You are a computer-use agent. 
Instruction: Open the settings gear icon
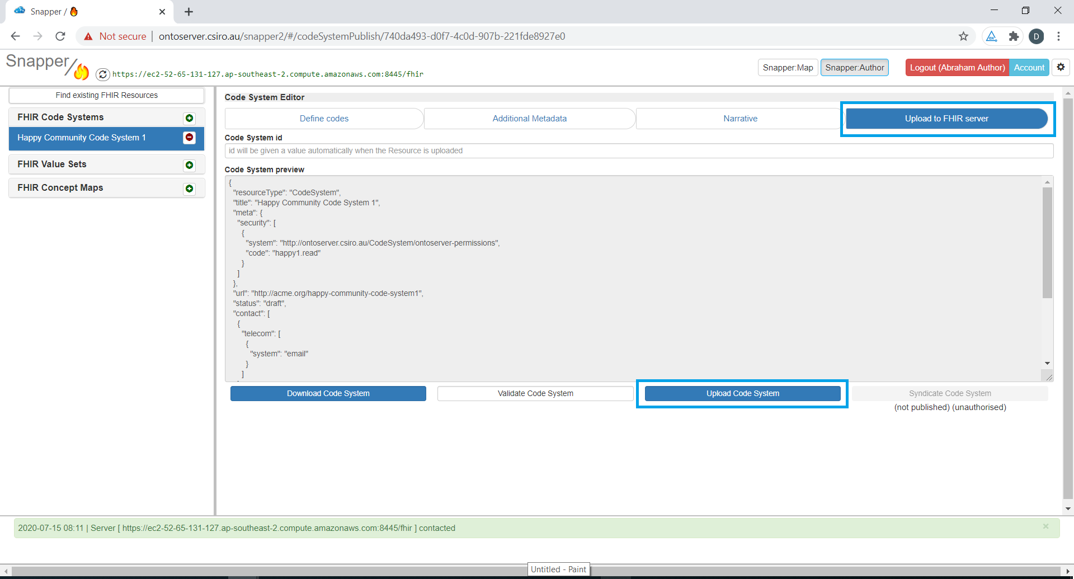(x=1061, y=67)
